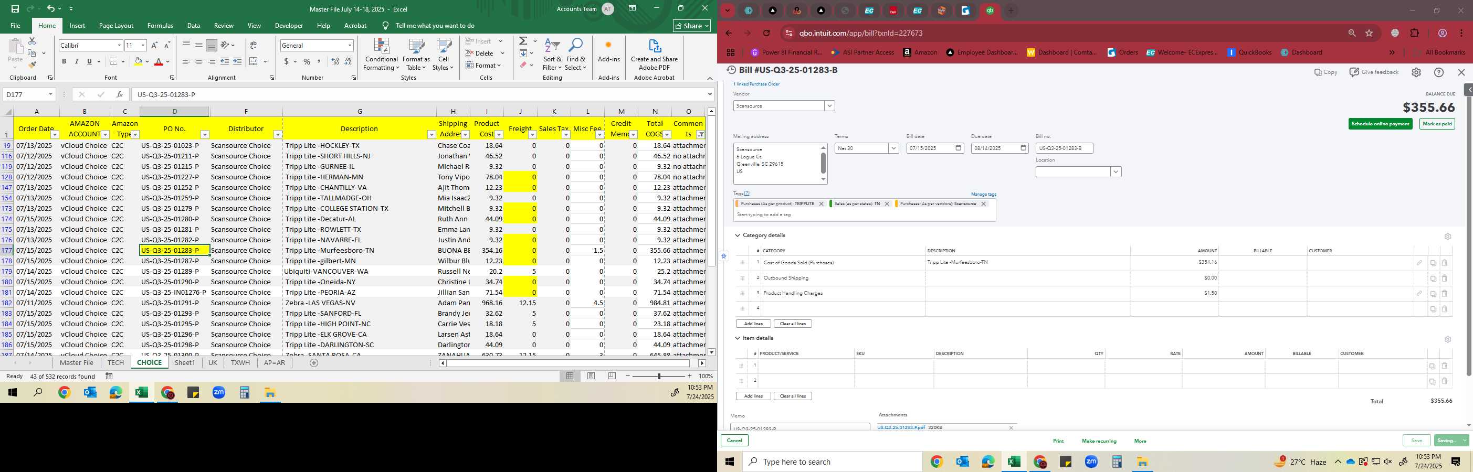1473x472 pixels.
Task: Delete the Outbound Shipping category line
Action: click(x=1445, y=278)
